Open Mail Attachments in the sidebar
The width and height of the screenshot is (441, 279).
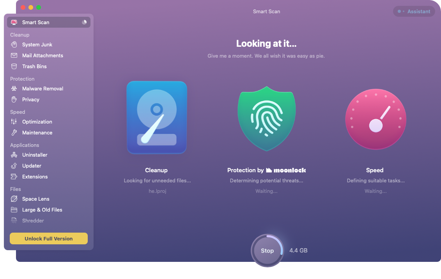pyautogui.click(x=49, y=55)
